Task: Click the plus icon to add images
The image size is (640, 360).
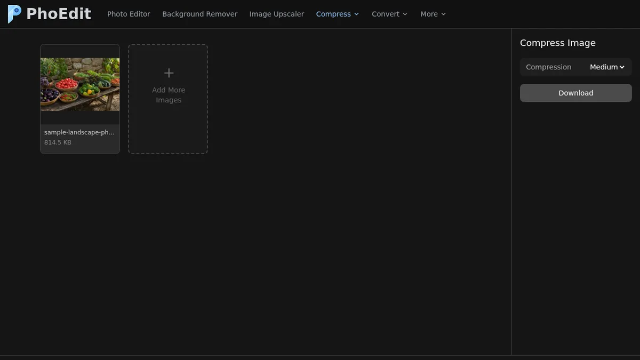Action: tap(169, 73)
